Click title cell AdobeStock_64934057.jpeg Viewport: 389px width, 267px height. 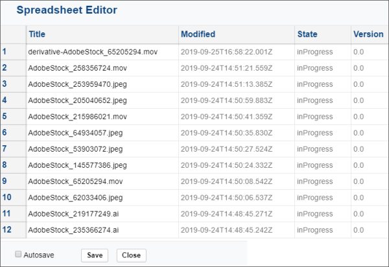pos(102,133)
